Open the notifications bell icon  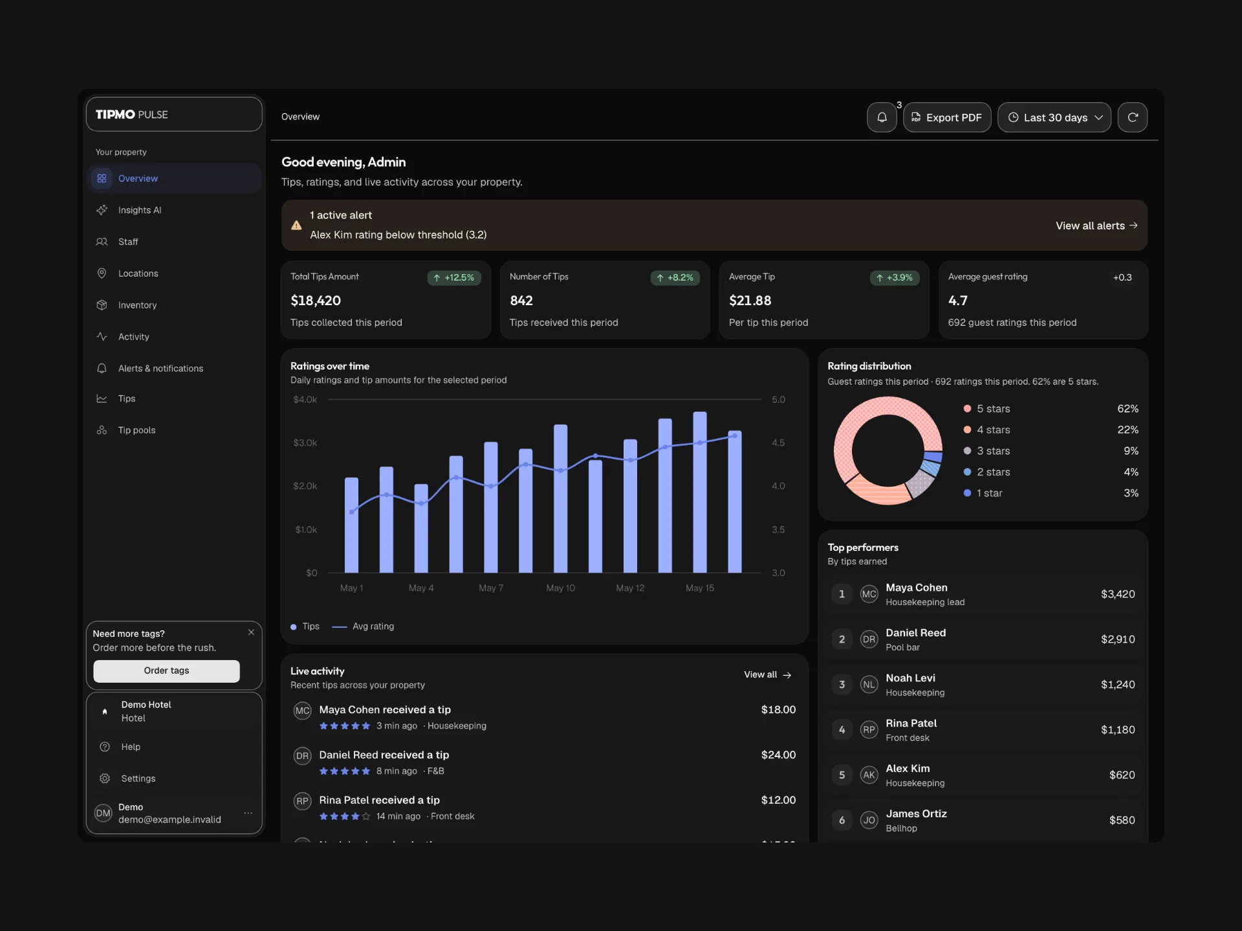coord(882,117)
